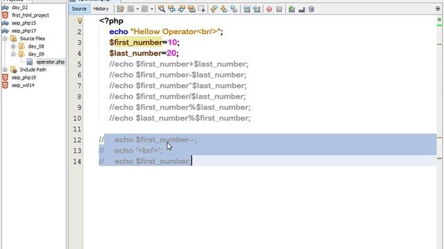Screen dimensions: 444x249
Task: Click commented line '//echo $first_number/$last_number;'
Action: click(x=178, y=97)
